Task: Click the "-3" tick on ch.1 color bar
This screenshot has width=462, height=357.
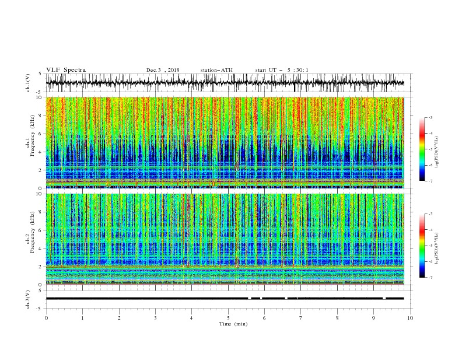Action: [x=430, y=117]
